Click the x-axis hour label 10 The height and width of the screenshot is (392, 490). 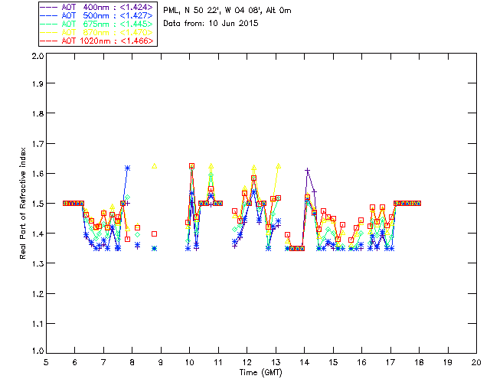click(189, 362)
